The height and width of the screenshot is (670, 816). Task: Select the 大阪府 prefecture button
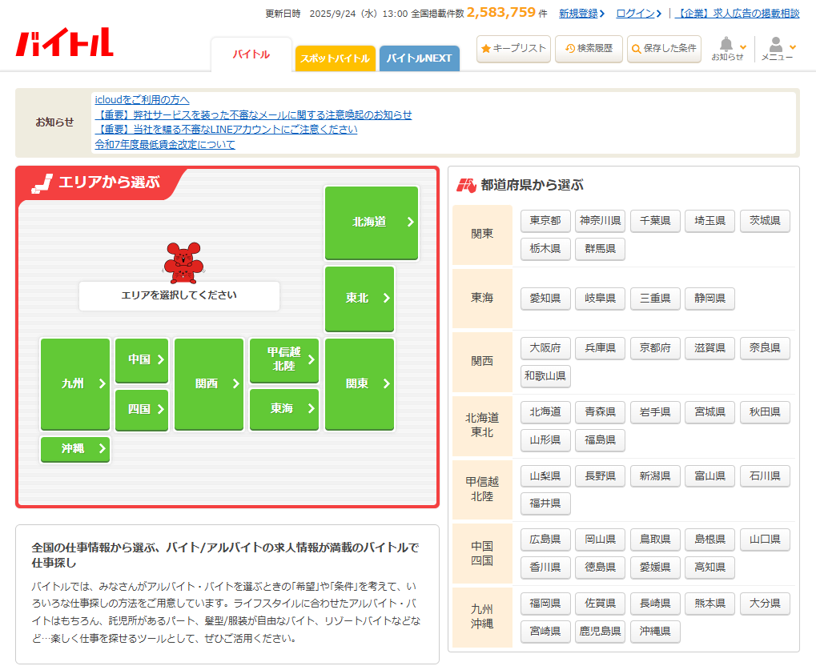click(545, 348)
